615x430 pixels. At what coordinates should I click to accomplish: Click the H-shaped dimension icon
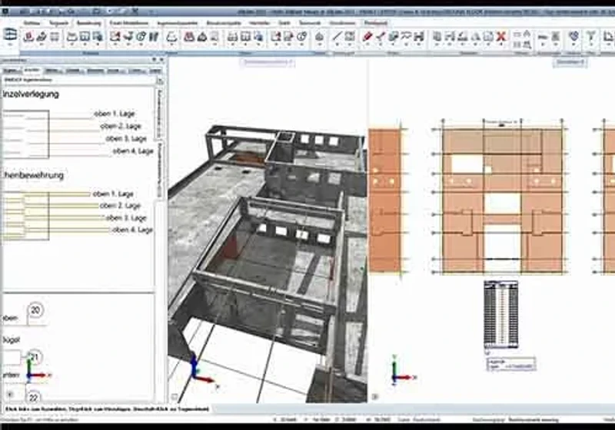[419, 36]
